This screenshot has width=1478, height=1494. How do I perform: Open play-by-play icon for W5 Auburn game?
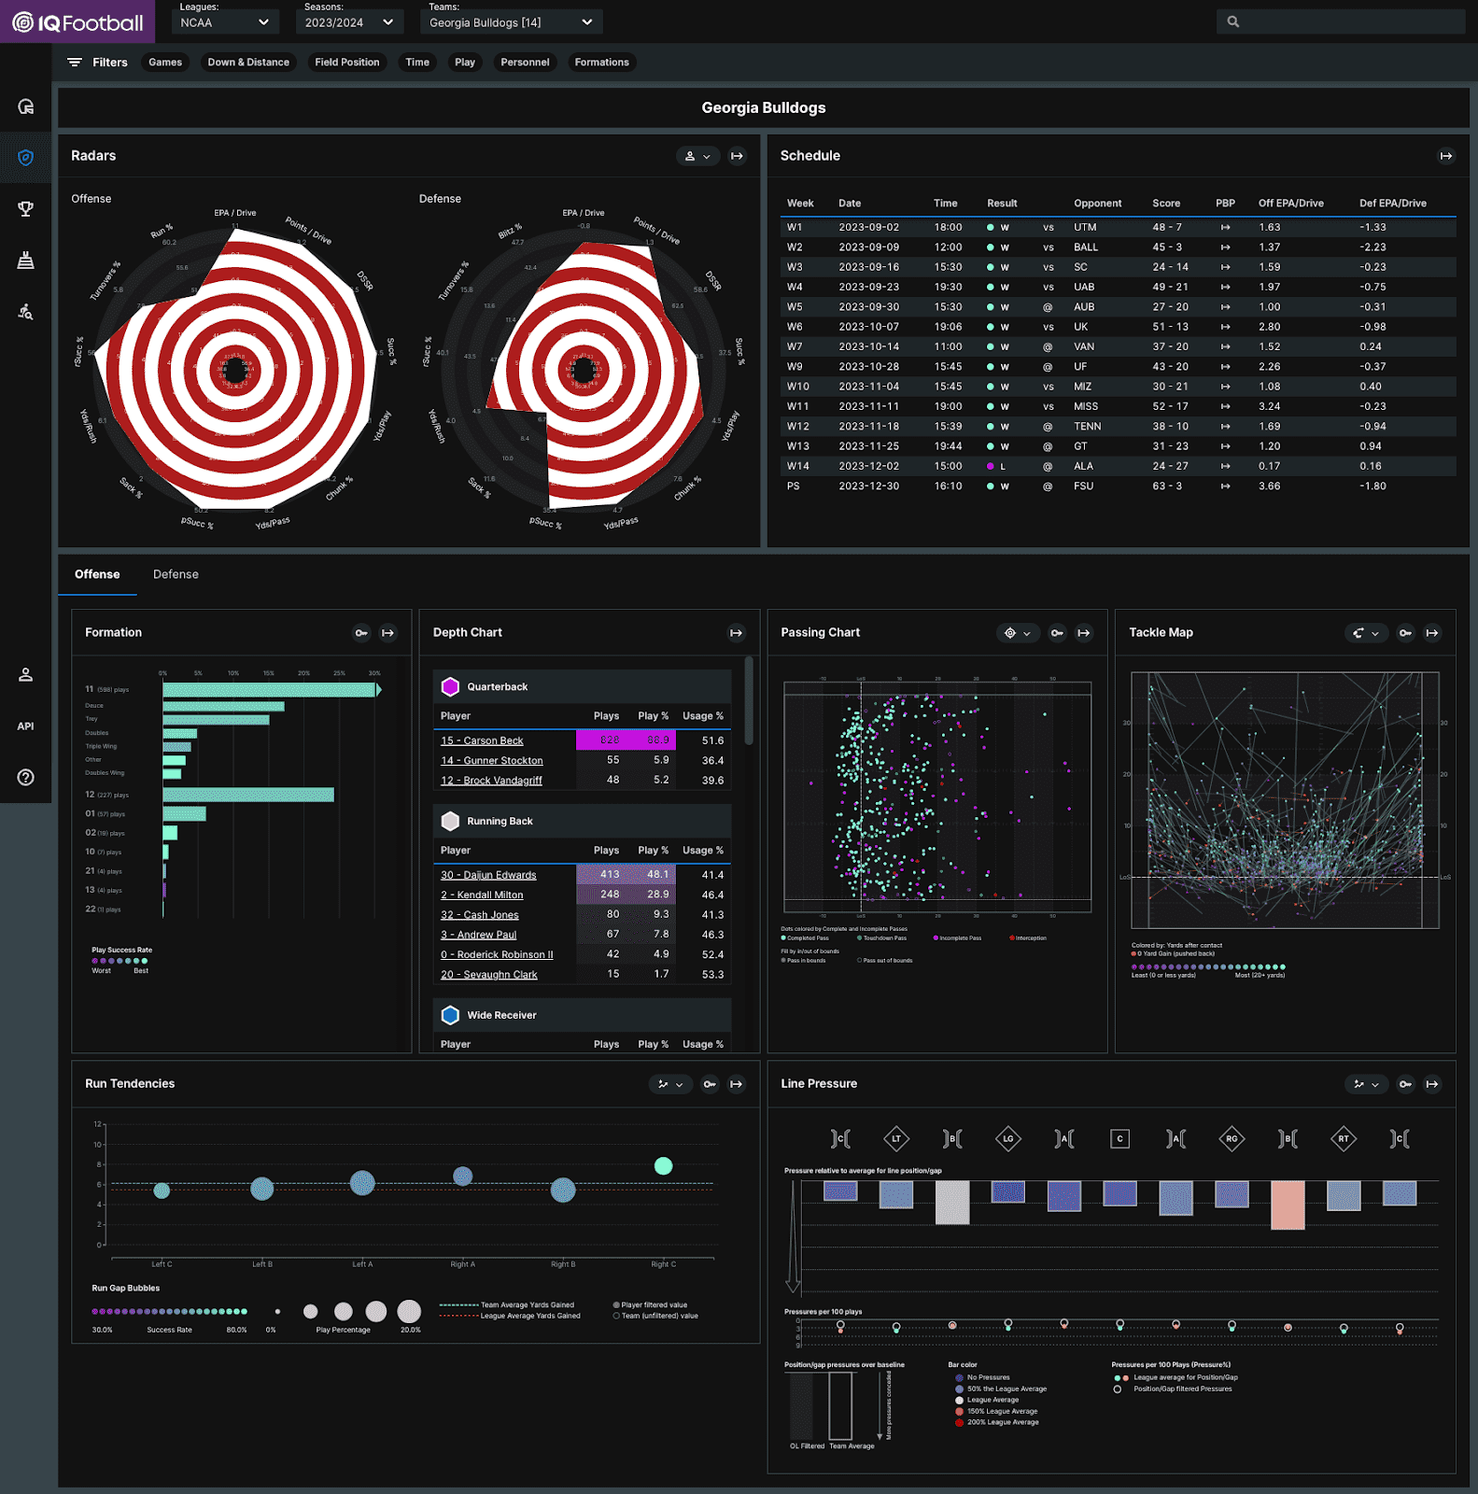click(x=1225, y=307)
